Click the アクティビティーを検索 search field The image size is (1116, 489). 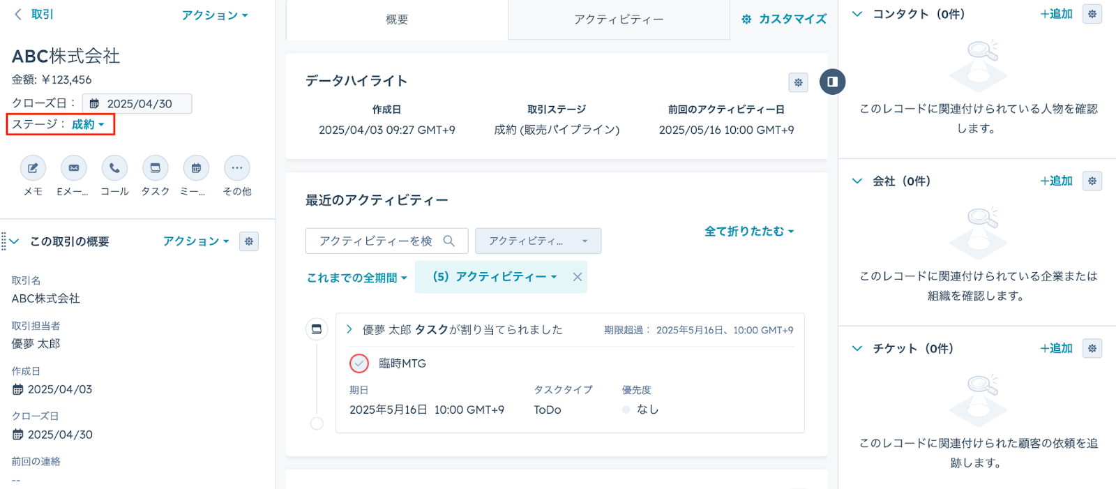point(377,241)
